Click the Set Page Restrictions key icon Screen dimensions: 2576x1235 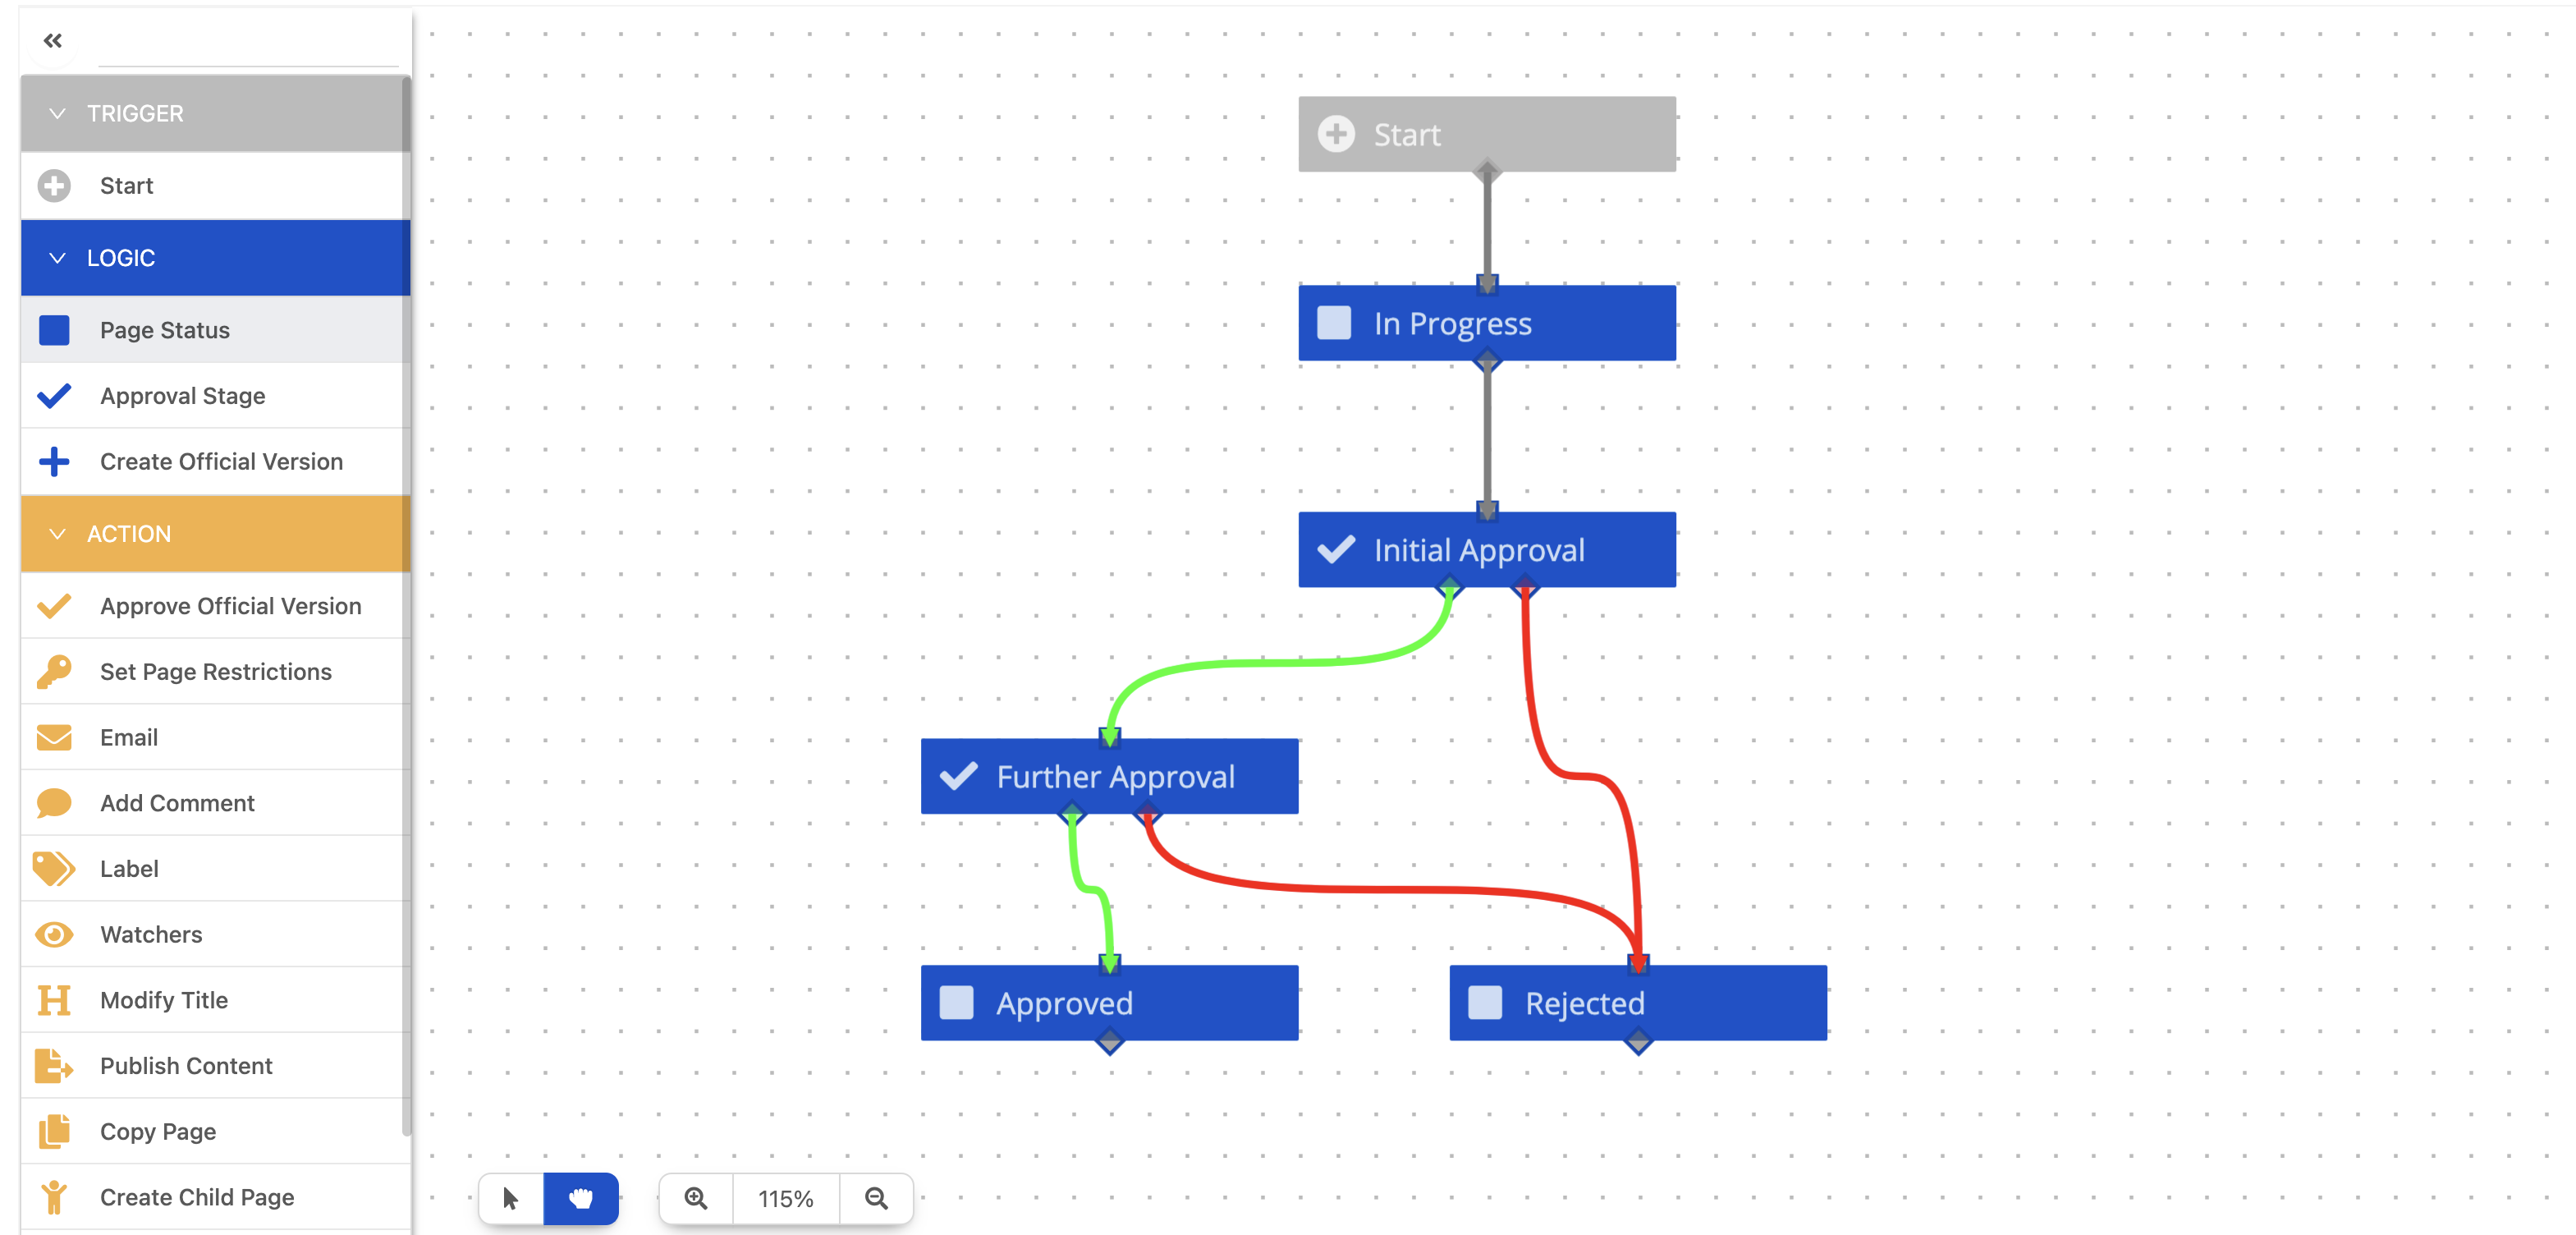click(x=54, y=671)
